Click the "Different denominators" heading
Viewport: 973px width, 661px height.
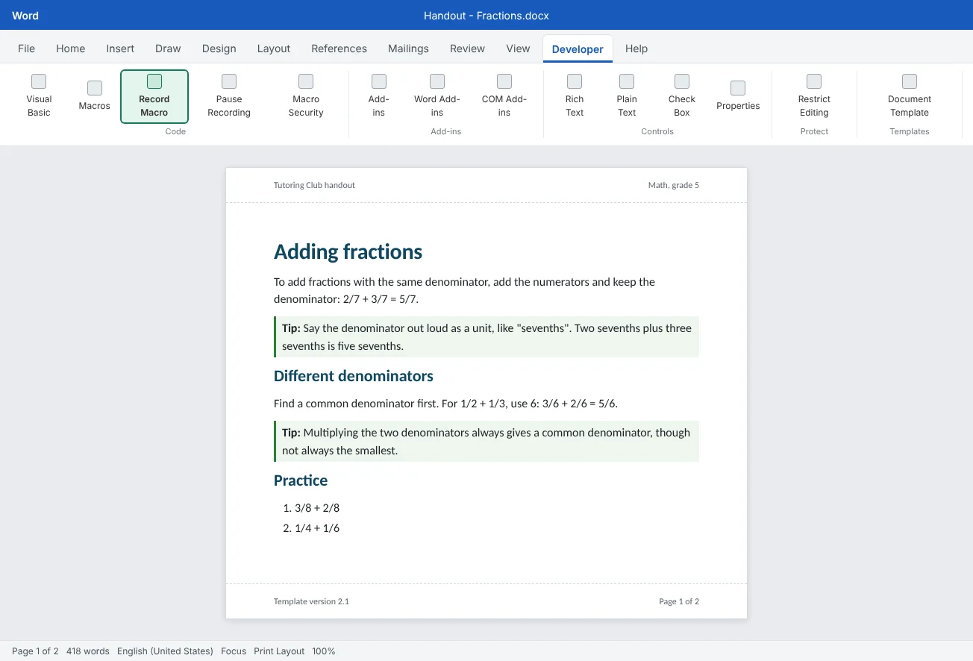click(354, 376)
